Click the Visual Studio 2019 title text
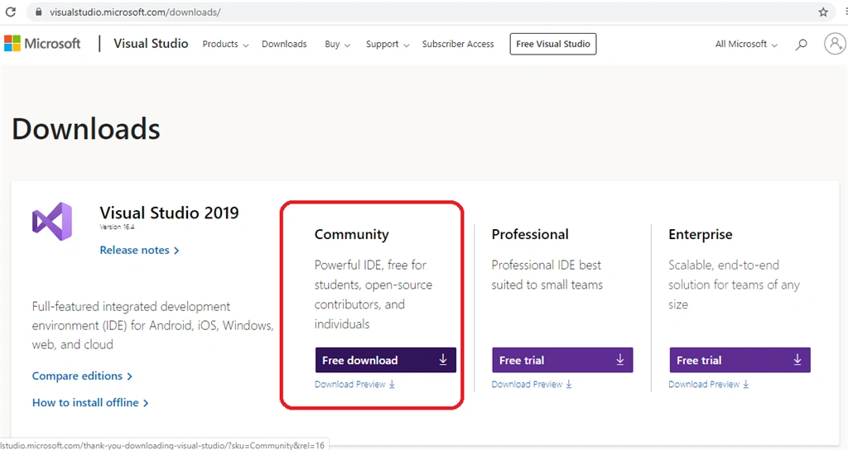Screen dimensions: 848x450 [169, 213]
